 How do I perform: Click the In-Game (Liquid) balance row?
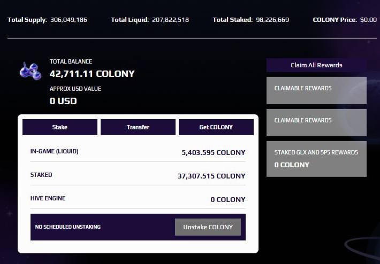pos(138,152)
